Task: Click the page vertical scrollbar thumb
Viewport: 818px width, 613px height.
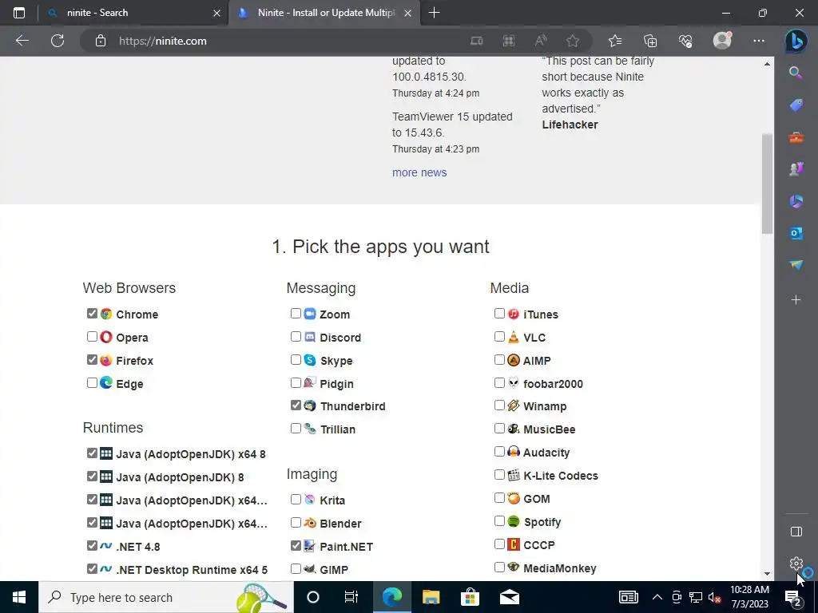Action: [767, 184]
